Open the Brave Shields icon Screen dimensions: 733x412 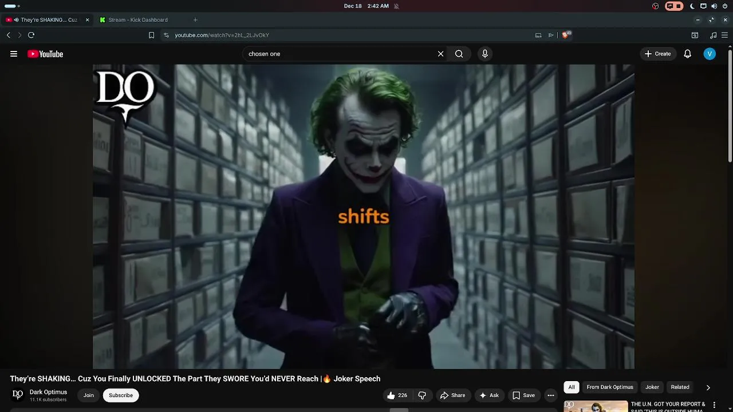click(566, 35)
